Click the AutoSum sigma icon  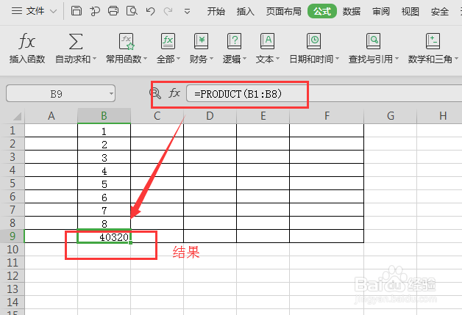click(x=76, y=41)
